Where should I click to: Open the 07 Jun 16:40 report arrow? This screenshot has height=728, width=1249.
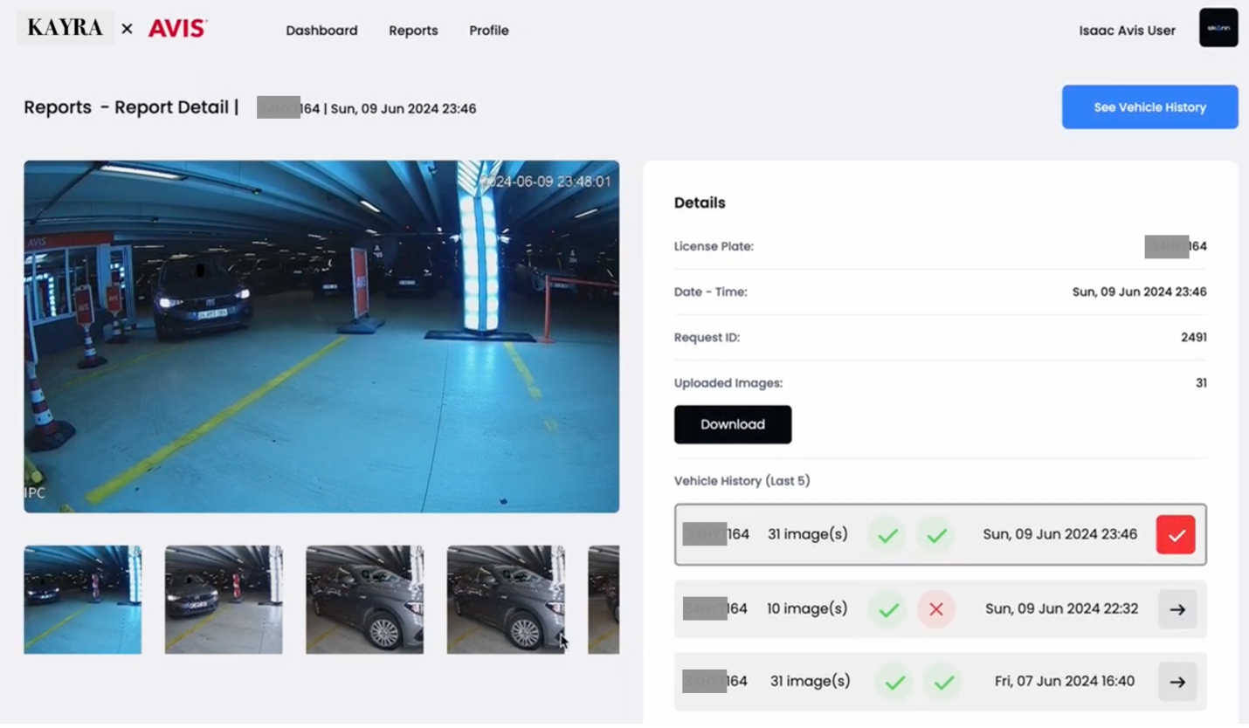point(1177,682)
